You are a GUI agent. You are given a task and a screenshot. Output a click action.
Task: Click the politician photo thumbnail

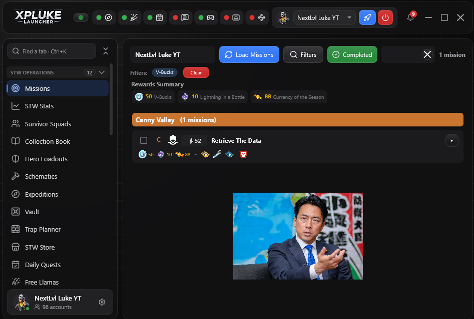click(x=298, y=237)
